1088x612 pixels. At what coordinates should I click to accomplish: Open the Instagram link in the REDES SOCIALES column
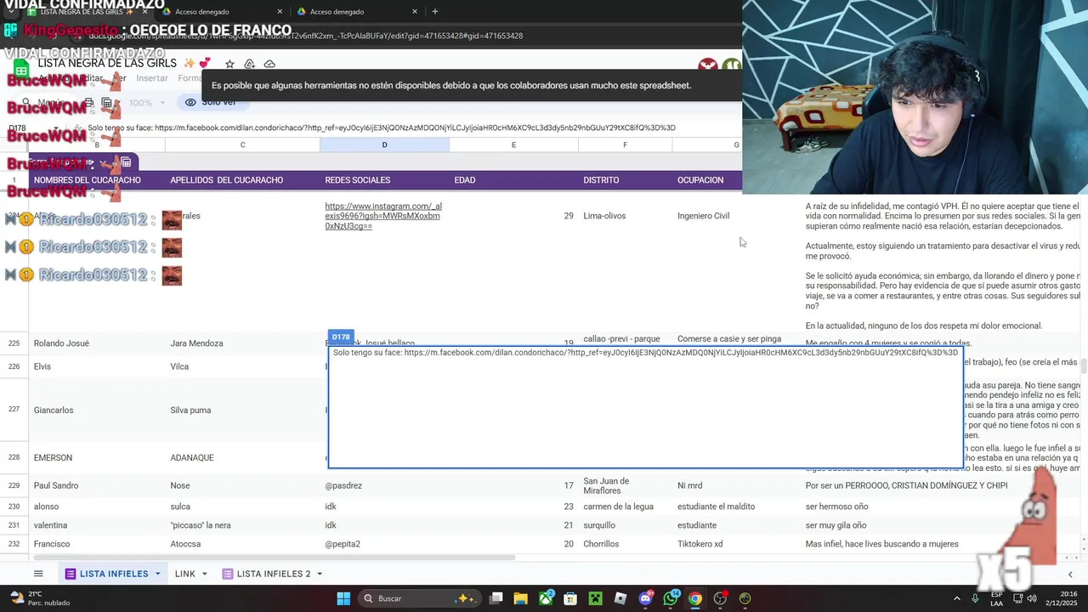pos(382,216)
